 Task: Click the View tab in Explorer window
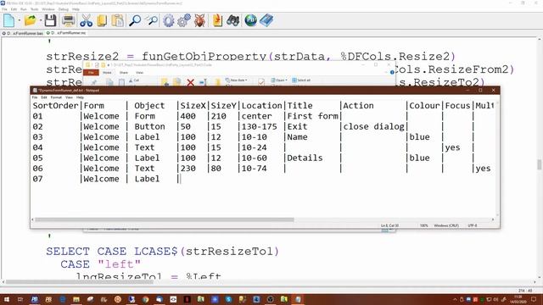point(139,73)
